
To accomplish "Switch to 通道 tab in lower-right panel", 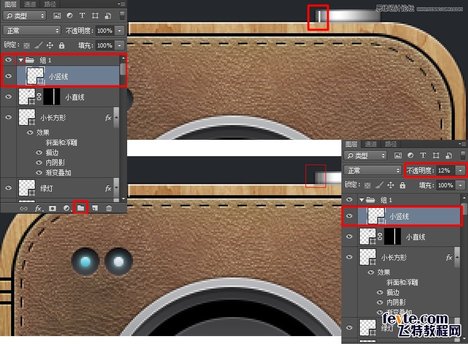I will pos(371,144).
